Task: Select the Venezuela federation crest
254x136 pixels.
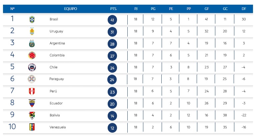Action: [32, 127]
